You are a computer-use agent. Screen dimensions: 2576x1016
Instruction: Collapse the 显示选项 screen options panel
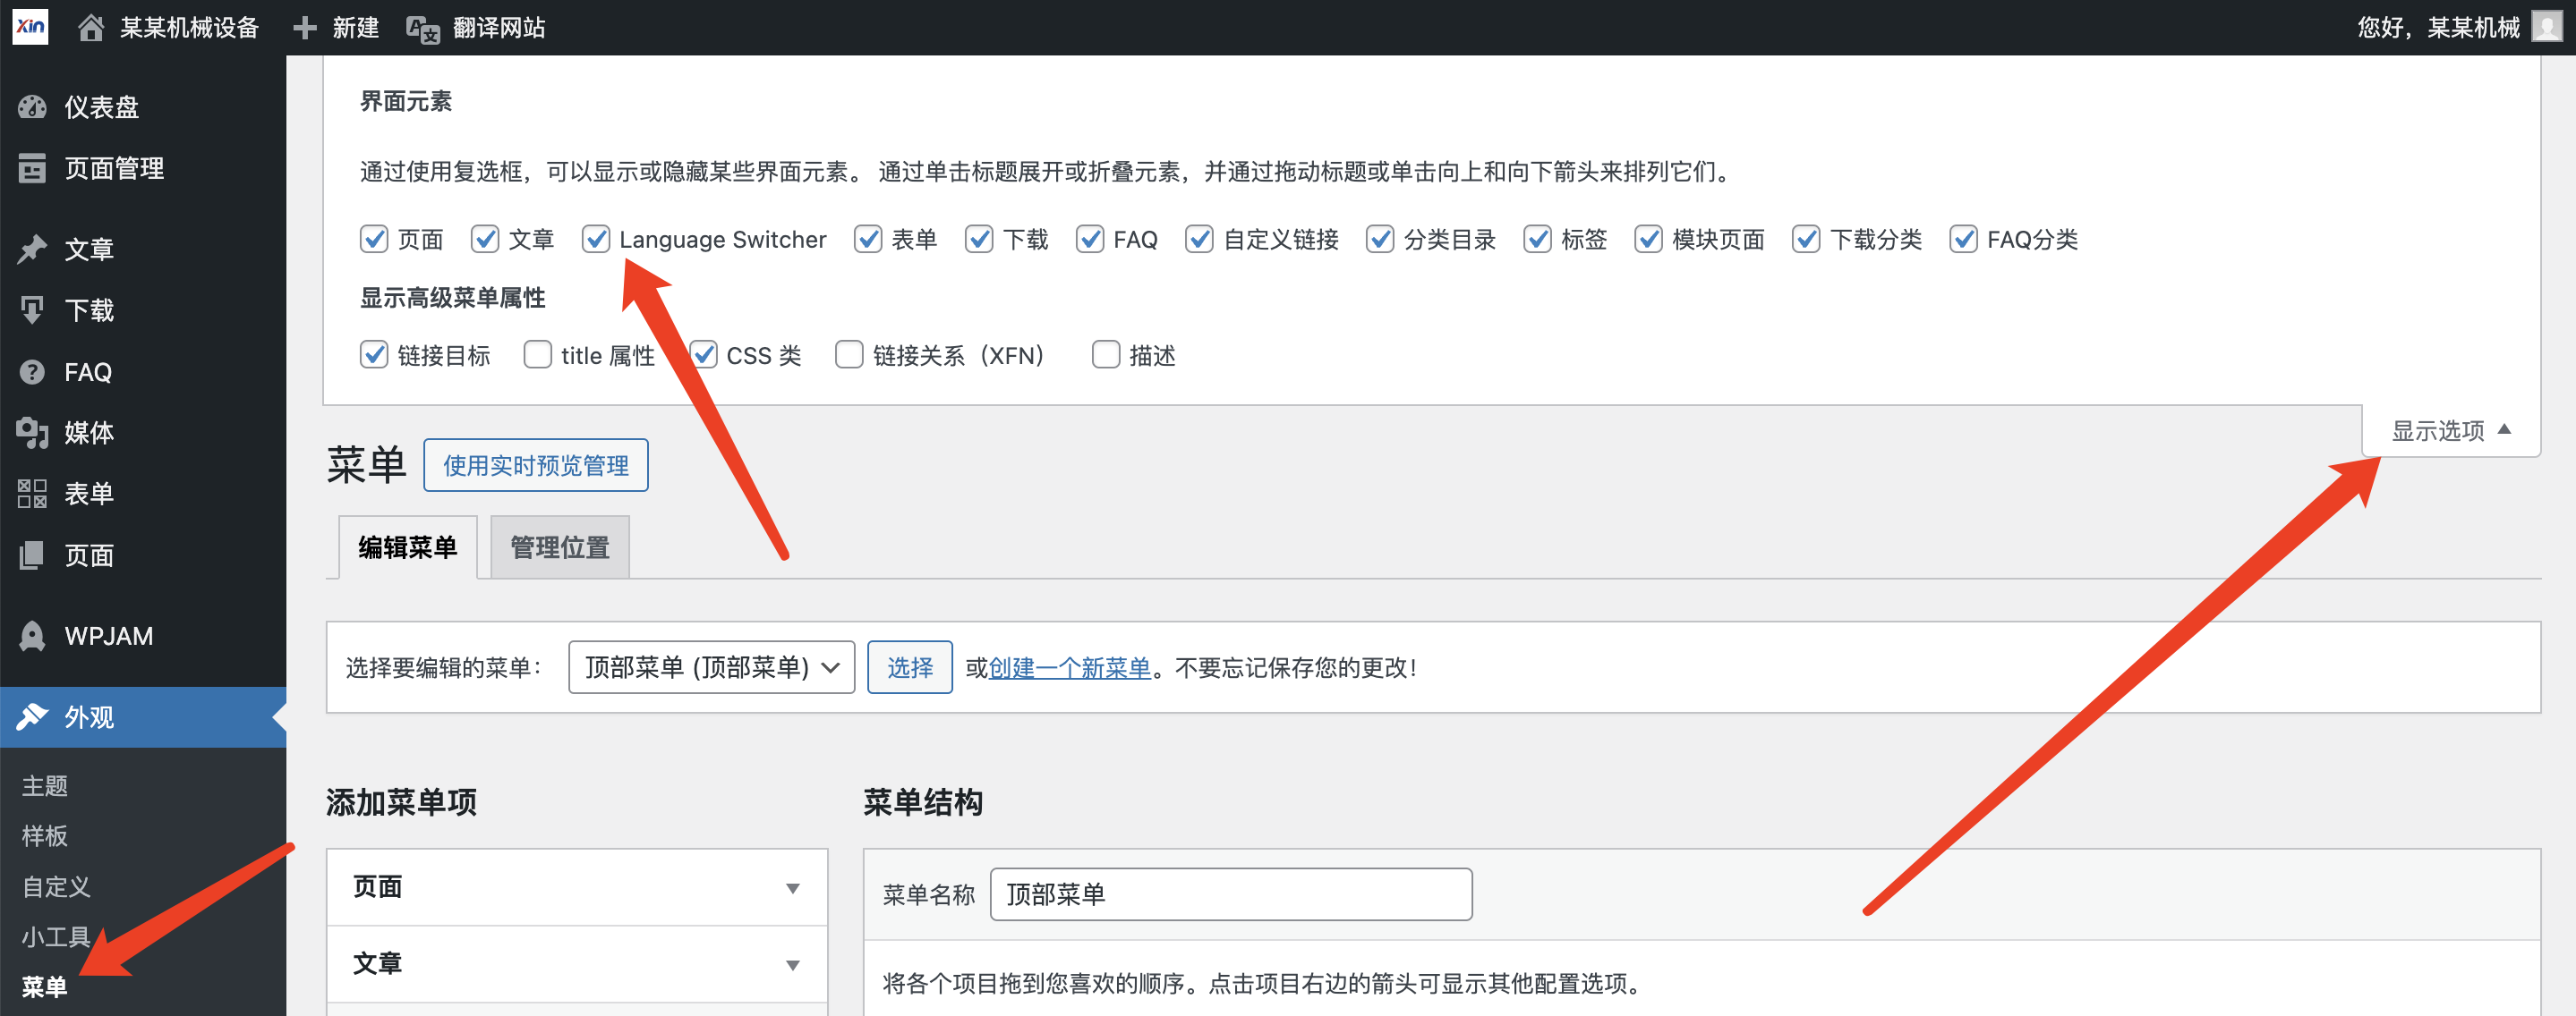(2450, 430)
